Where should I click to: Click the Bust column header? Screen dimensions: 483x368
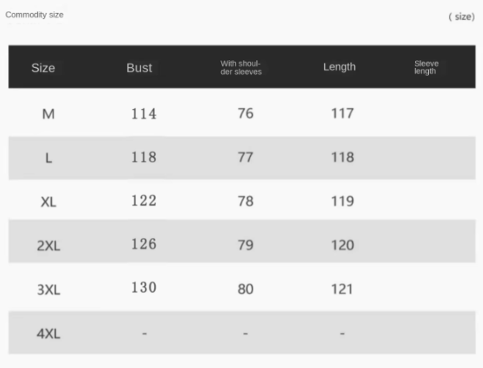(x=139, y=67)
